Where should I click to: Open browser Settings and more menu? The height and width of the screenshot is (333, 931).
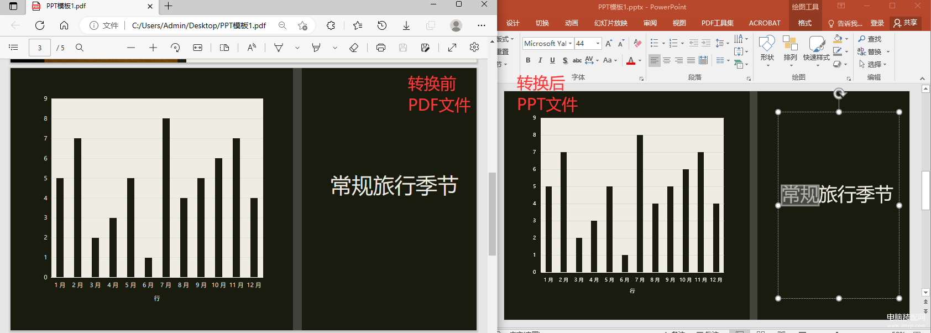pyautogui.click(x=482, y=25)
